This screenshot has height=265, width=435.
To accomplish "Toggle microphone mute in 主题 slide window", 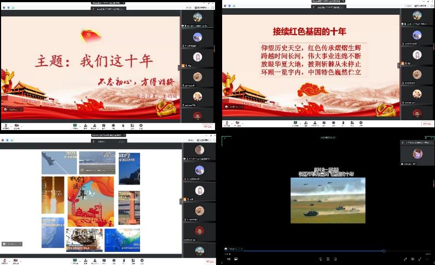I will tap(6, 126).
